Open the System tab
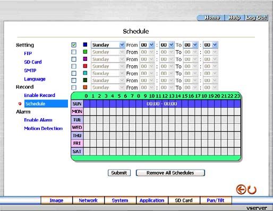 click(120, 200)
